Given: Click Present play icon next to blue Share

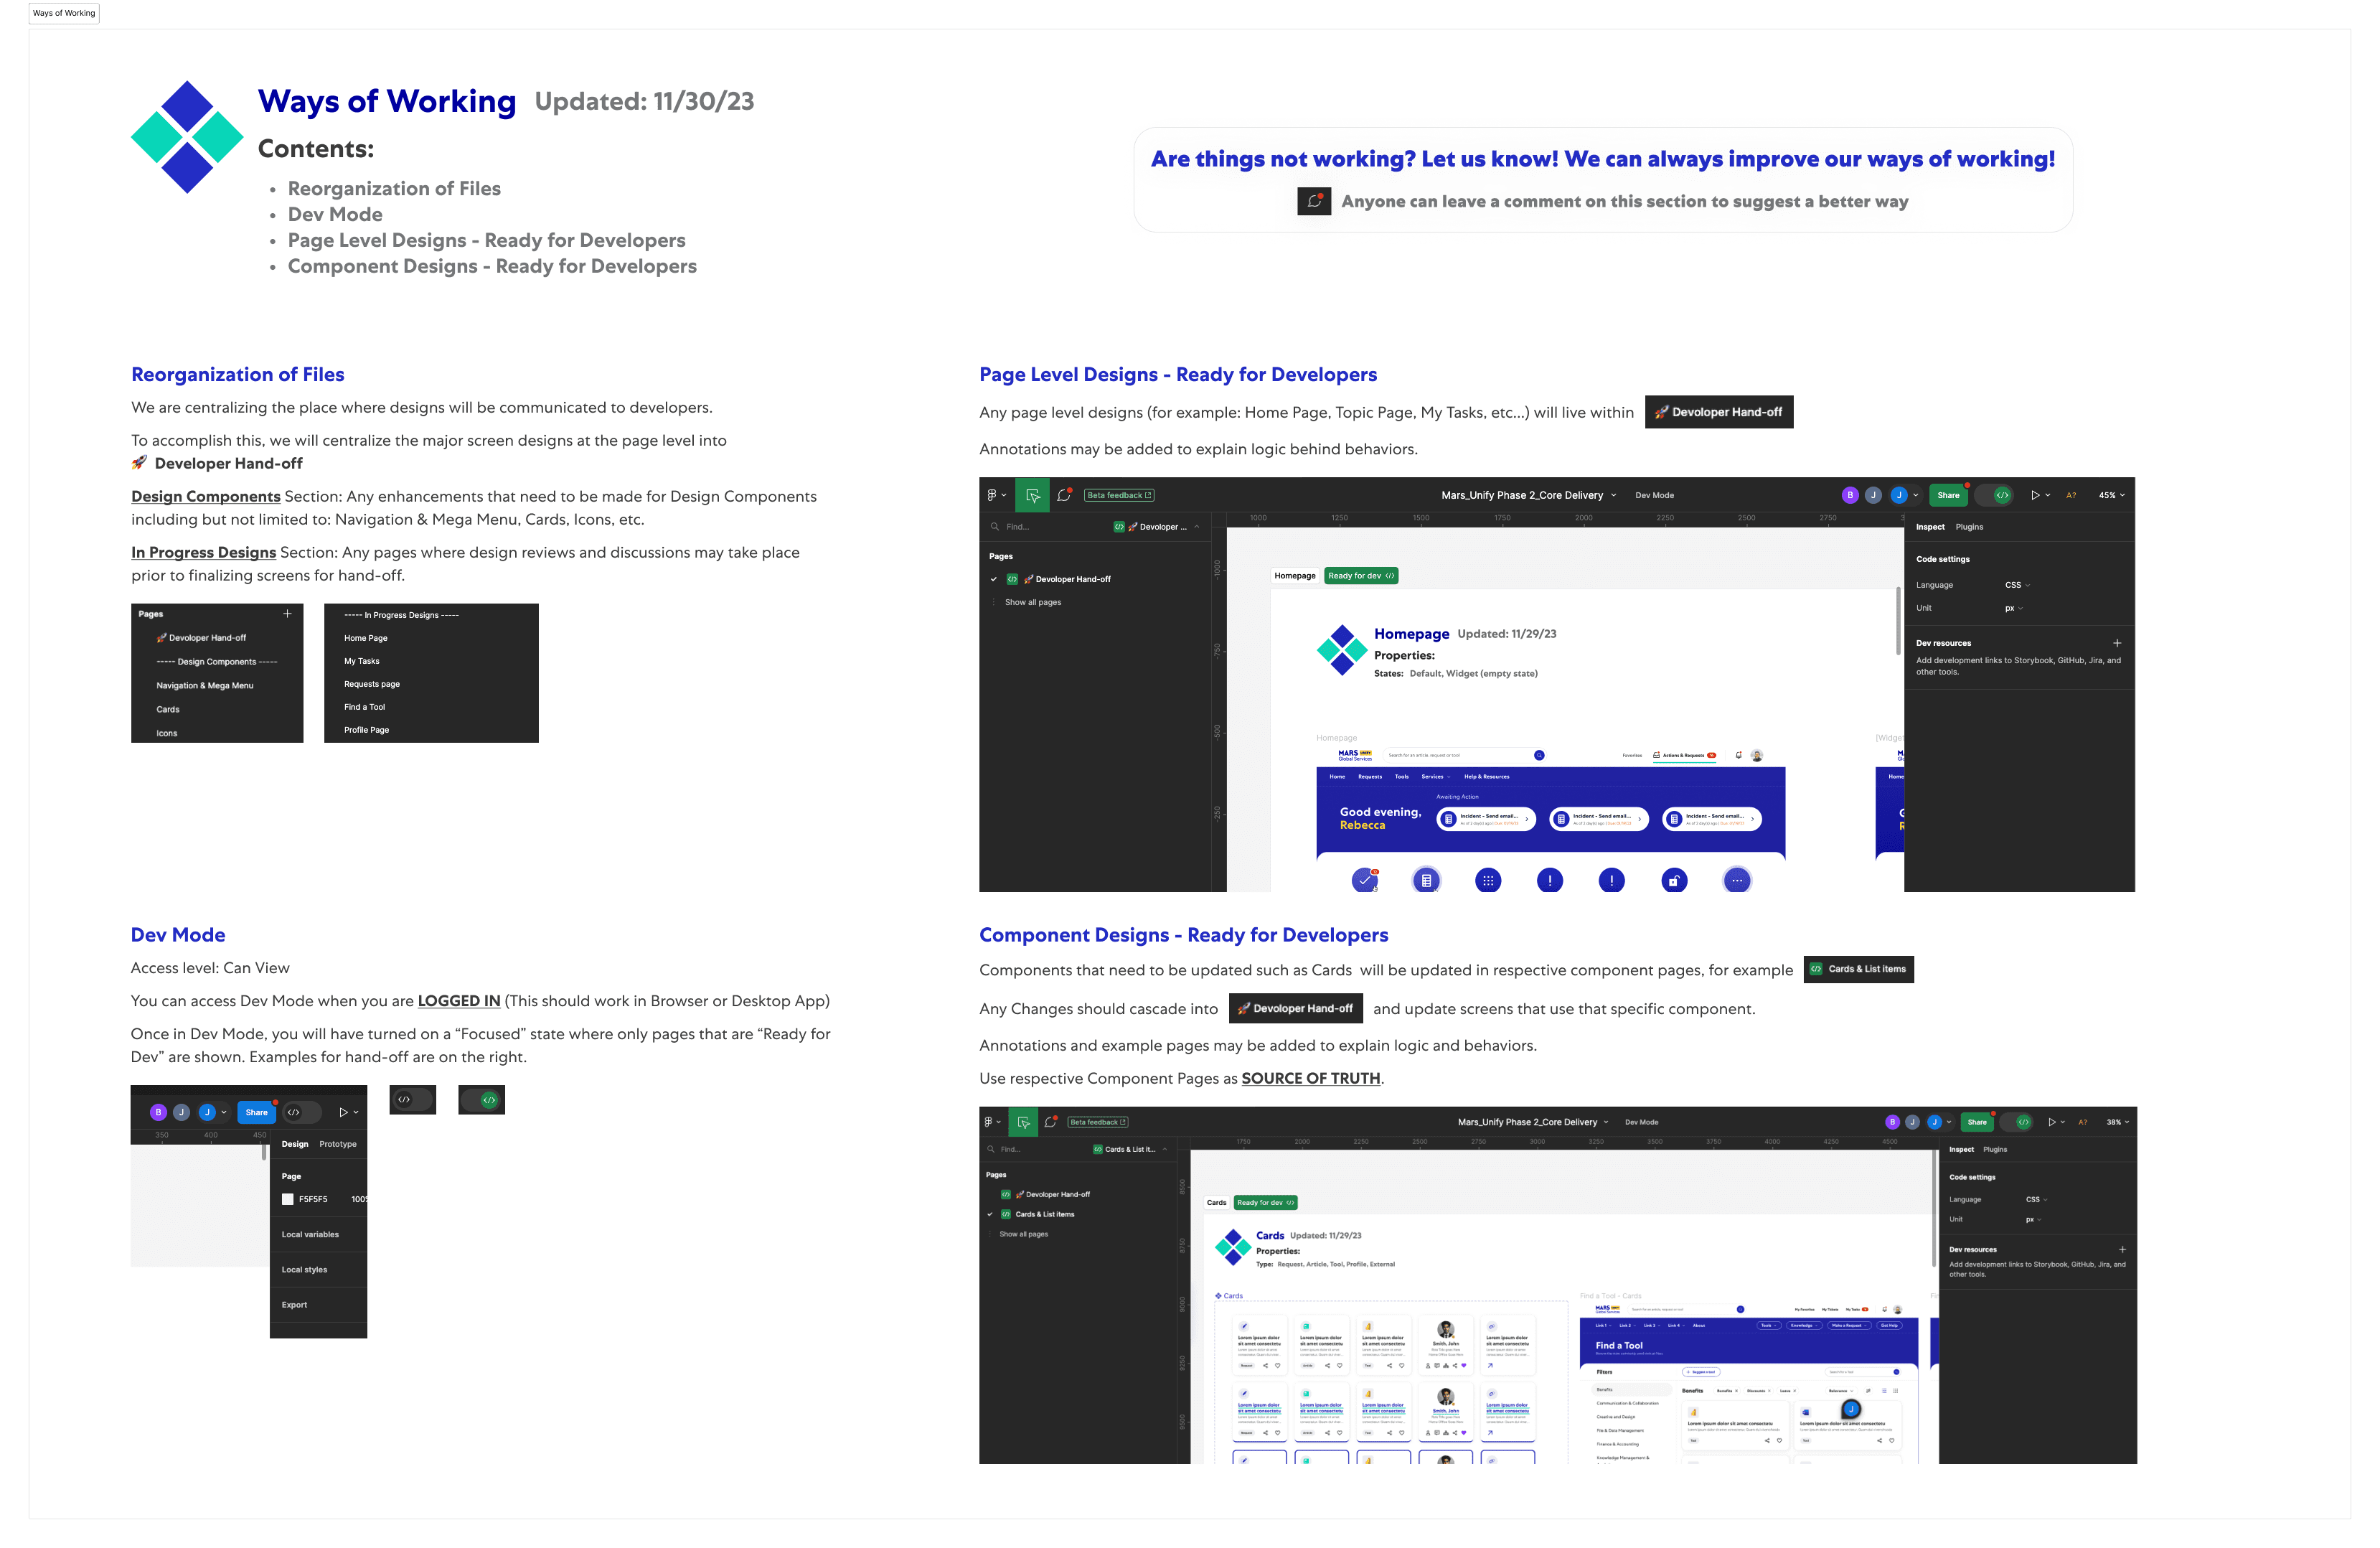Looking at the screenshot, I should [x=343, y=1112].
